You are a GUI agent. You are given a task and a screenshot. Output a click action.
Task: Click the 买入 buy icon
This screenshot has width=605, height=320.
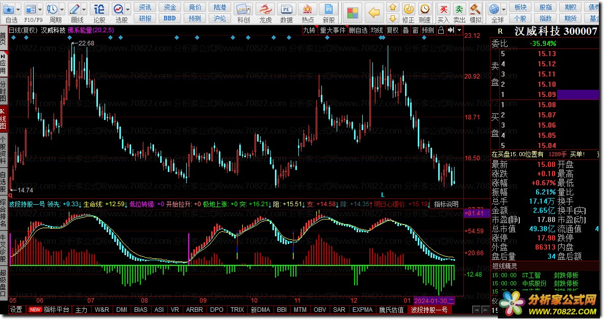[x=444, y=9]
